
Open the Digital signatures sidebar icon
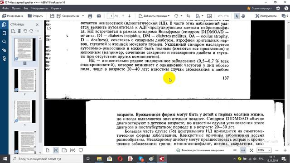(x=4, y=59)
